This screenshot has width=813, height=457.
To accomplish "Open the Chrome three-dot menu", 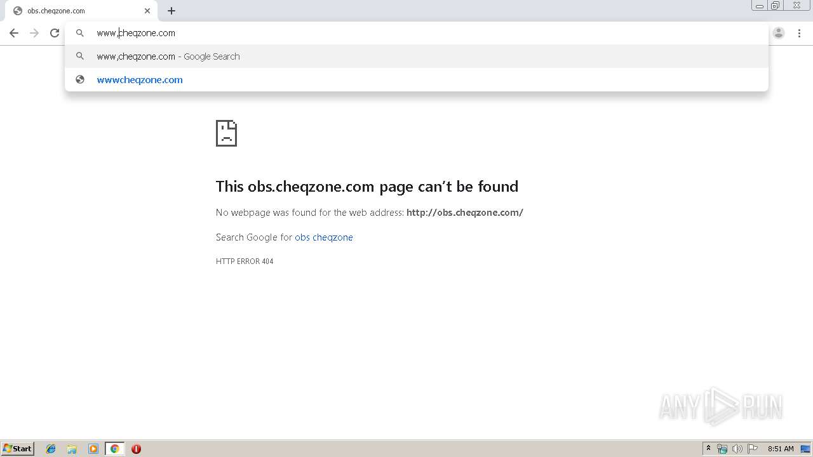I will 799,33.
